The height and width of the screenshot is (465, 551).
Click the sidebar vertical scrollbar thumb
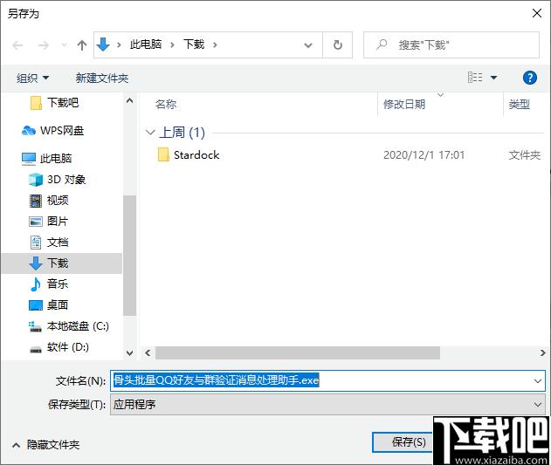click(129, 256)
